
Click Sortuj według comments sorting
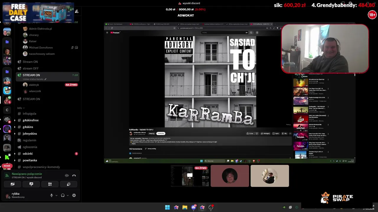point(151,149)
